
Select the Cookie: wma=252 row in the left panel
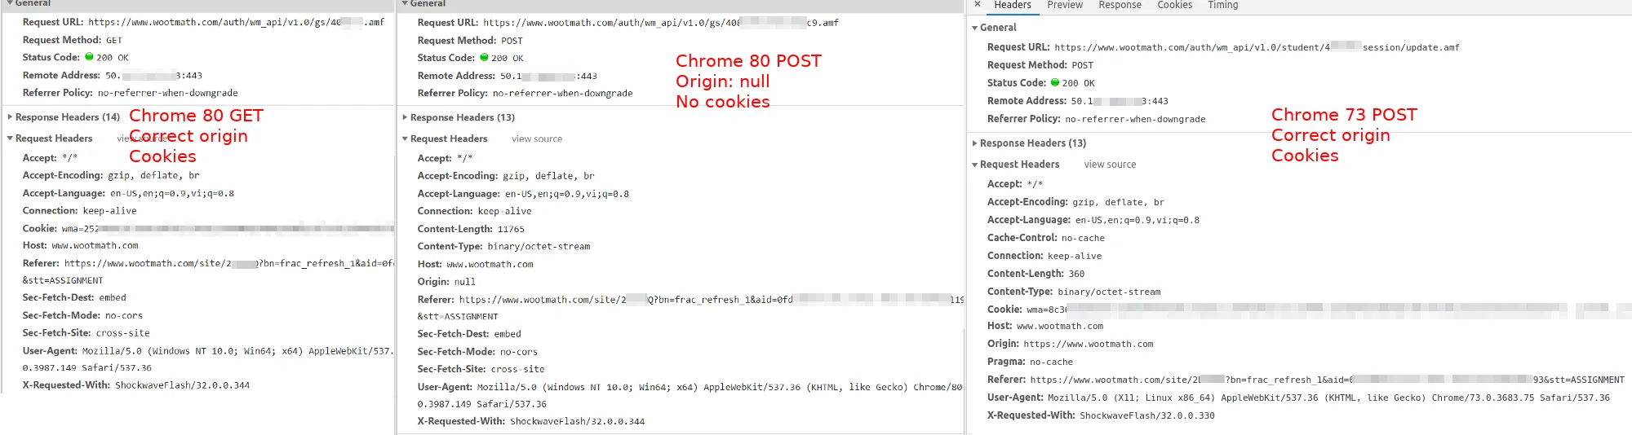208,229
